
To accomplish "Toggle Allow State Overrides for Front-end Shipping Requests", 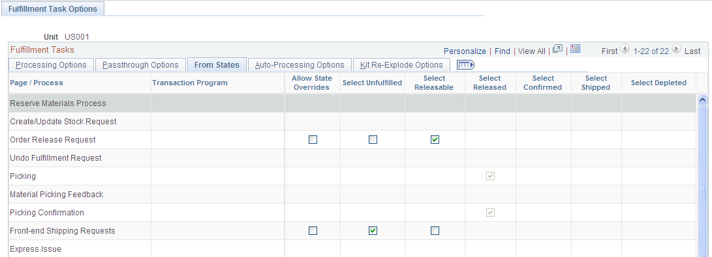I will (x=313, y=231).
